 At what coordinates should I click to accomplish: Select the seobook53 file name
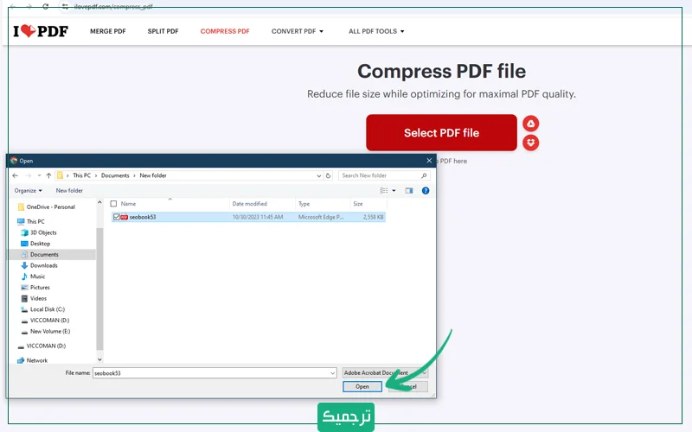click(143, 217)
